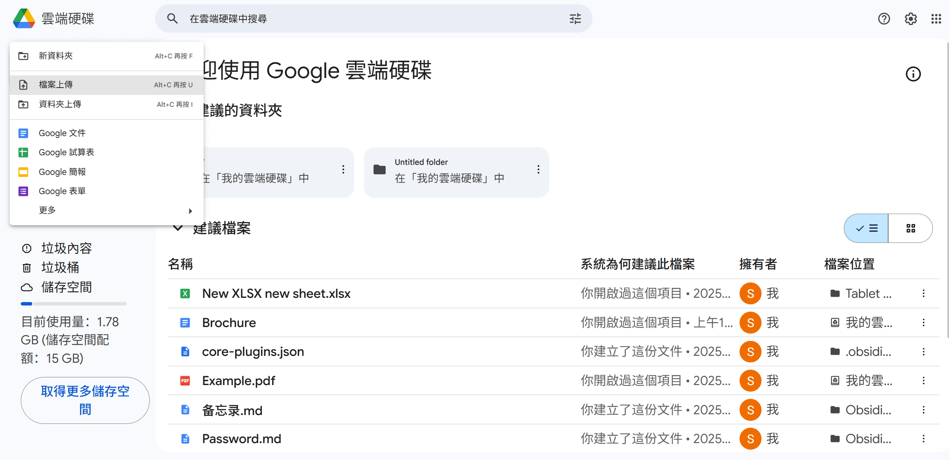949x460 pixels.
Task: Expand the 更多 submenu
Action: pos(106,210)
